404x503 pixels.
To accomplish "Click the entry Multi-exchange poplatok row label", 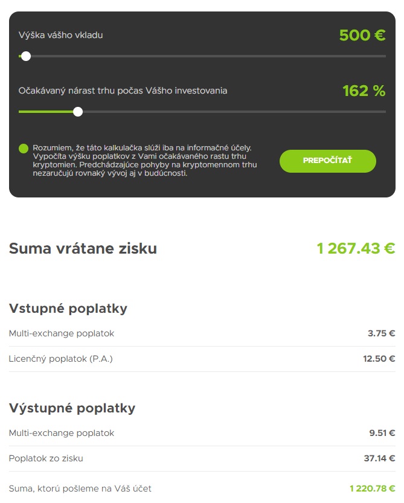I will (x=61, y=333).
